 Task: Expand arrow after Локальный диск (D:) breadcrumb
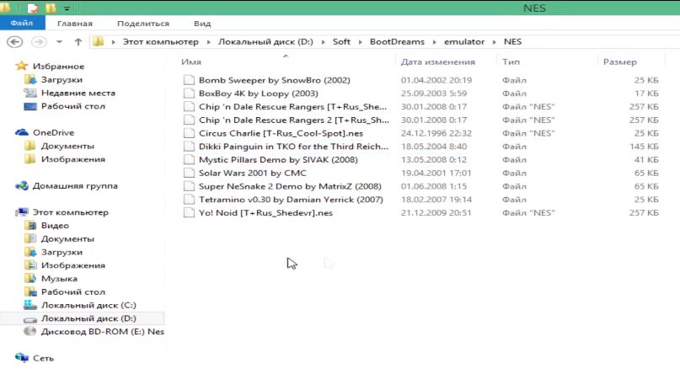pos(323,42)
